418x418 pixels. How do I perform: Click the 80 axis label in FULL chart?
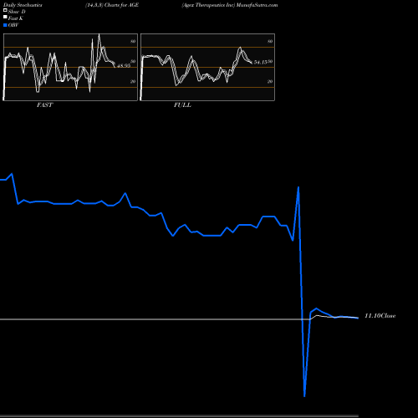click(x=270, y=41)
